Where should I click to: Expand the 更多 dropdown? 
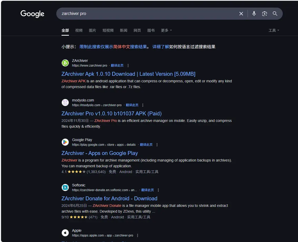pos(166,30)
